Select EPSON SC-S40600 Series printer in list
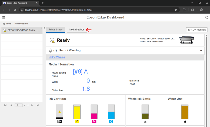The width and height of the screenshot is (210, 127). click(22, 30)
